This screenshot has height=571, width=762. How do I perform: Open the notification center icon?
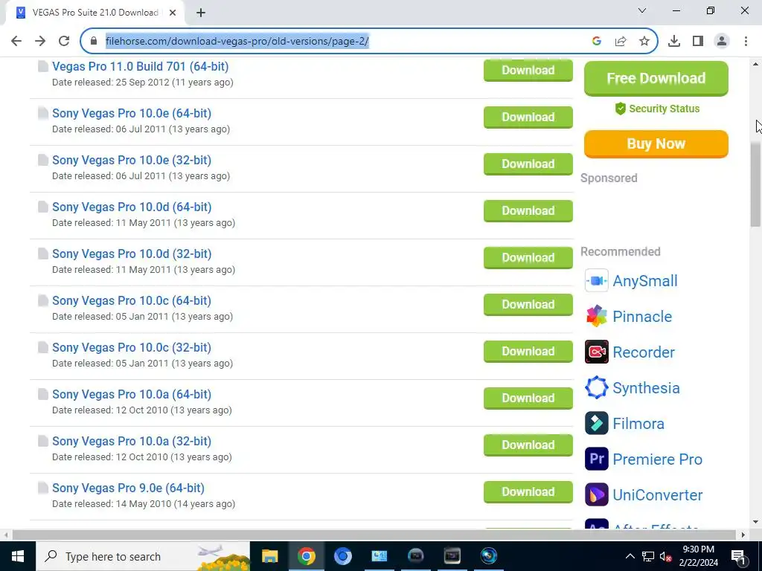(x=738, y=556)
